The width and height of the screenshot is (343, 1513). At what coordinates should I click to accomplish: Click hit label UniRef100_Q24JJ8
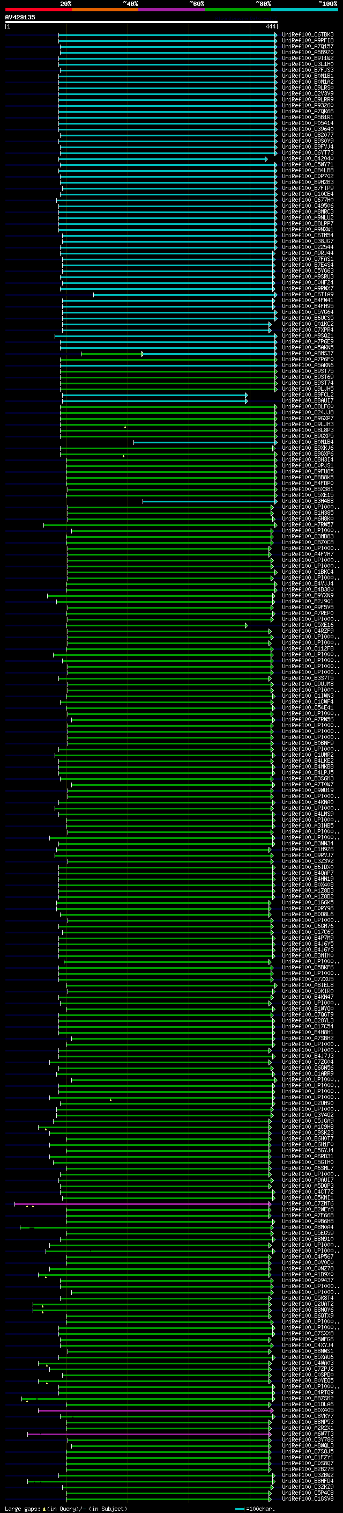[308, 413]
